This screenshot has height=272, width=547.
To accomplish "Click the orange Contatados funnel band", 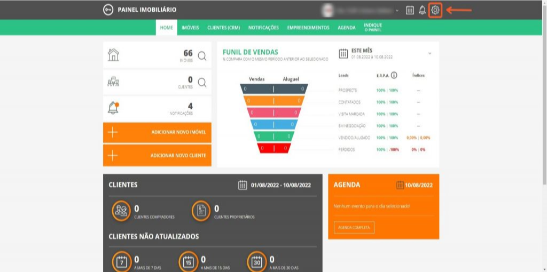I will [x=273, y=101].
